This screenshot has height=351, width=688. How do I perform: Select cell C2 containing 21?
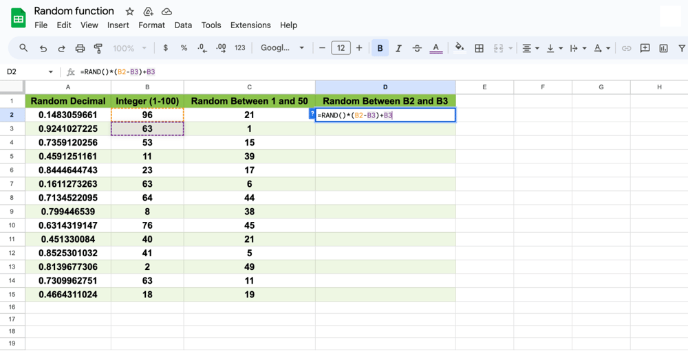click(249, 115)
